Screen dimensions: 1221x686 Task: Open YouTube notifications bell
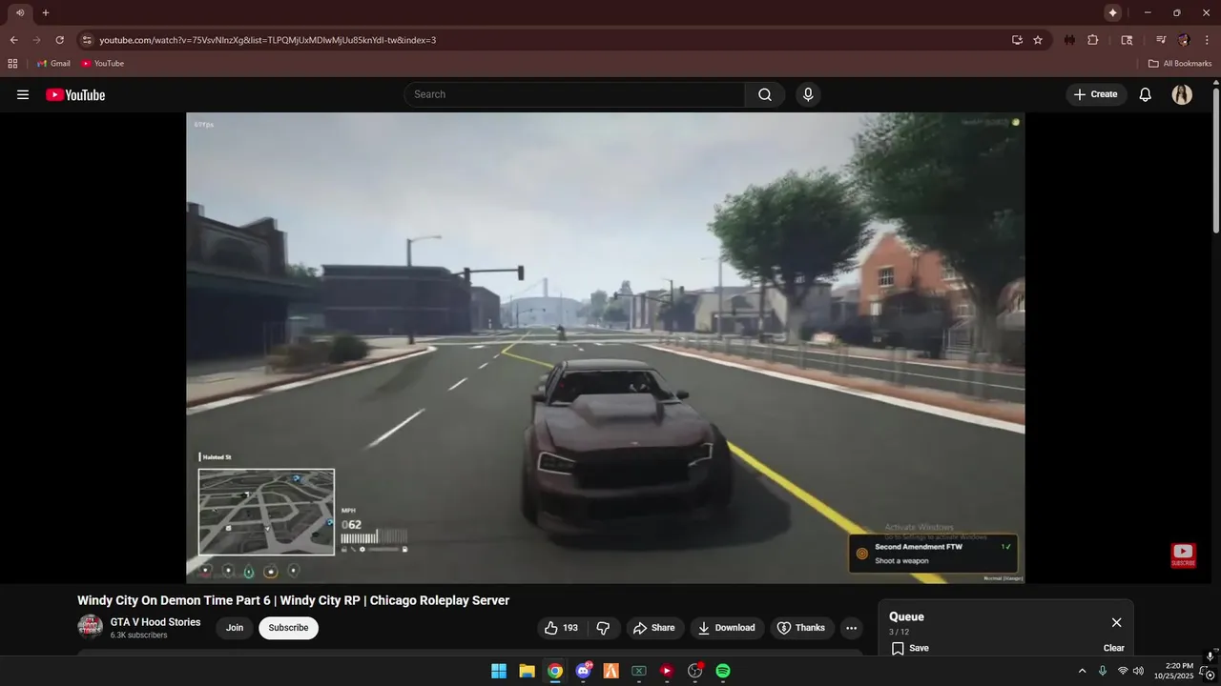tap(1146, 94)
